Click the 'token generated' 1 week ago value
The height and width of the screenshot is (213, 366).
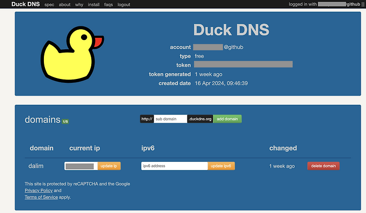pos(208,75)
